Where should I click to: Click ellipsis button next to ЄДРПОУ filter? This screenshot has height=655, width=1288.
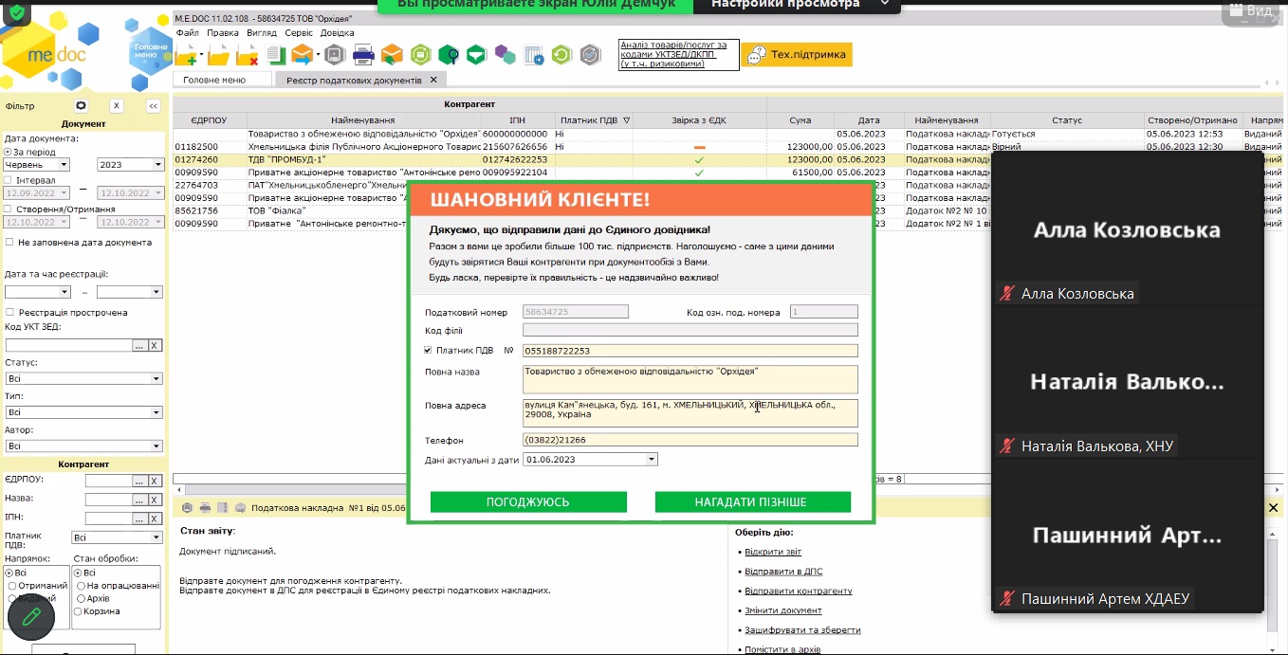pos(139,481)
